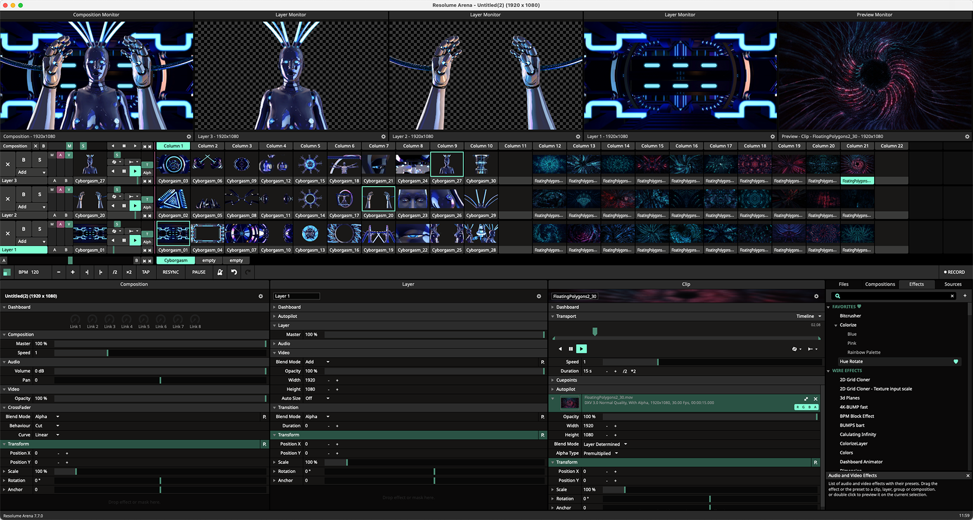Switch to the Sources tab

tap(952, 284)
